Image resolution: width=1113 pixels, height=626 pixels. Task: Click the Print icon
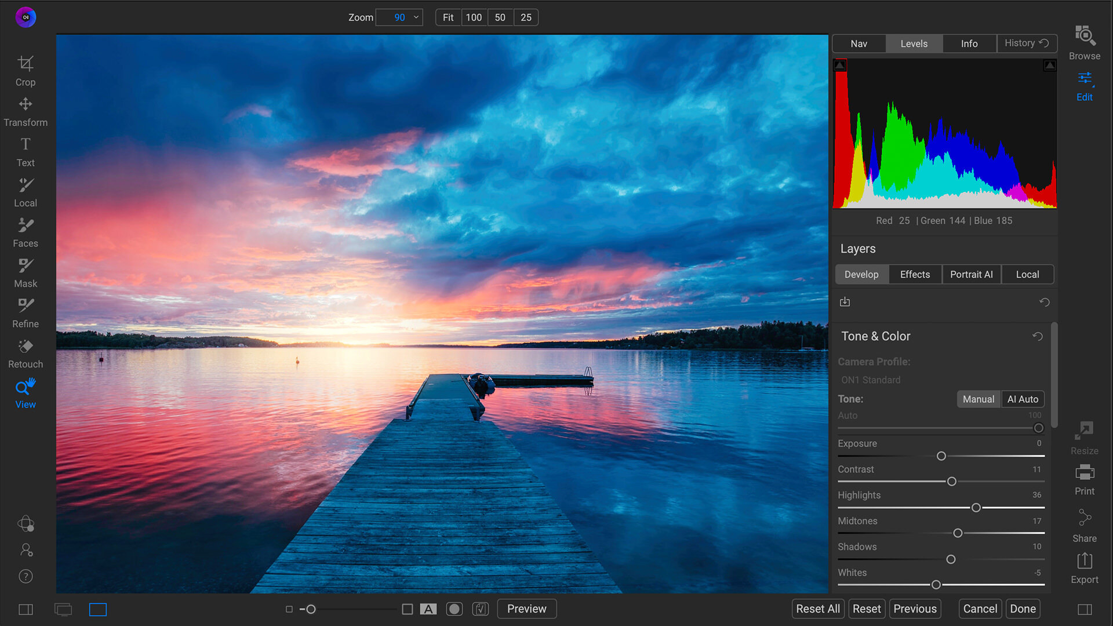click(x=1084, y=473)
